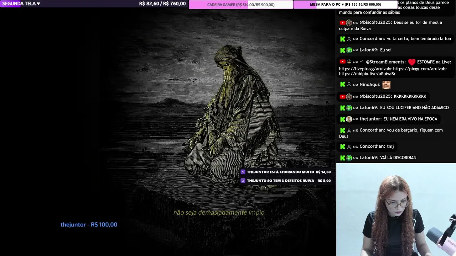
Task: Click the Kick icon beside "vou de berçario" message
Action: tap(342, 130)
